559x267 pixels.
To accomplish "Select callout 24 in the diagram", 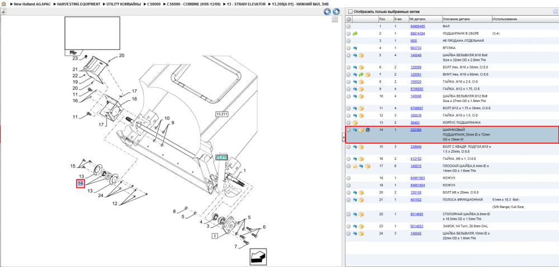I will (x=101, y=196).
